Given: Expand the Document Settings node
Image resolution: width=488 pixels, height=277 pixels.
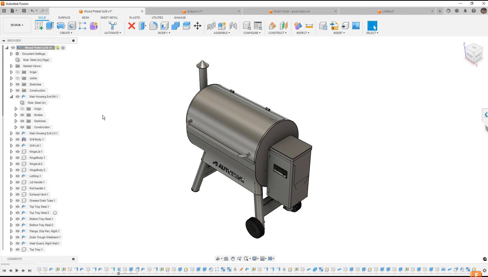Looking at the screenshot, I should tap(11, 54).
